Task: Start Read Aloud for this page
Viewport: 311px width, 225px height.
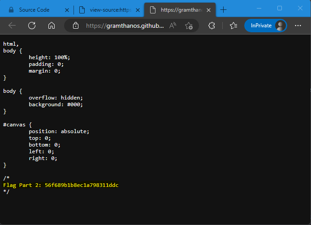Action: tap(173, 26)
